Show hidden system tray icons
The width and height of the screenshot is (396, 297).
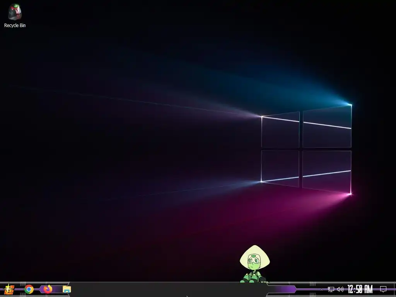tap(321, 289)
